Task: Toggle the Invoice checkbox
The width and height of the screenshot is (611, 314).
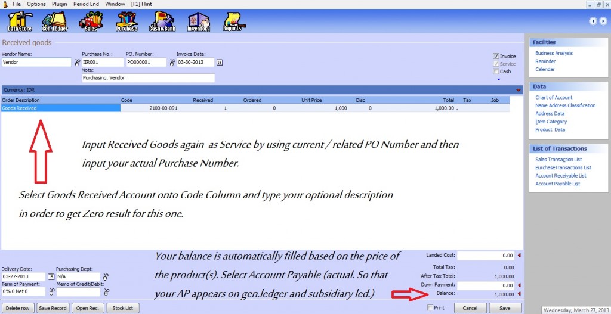Action: click(496, 56)
